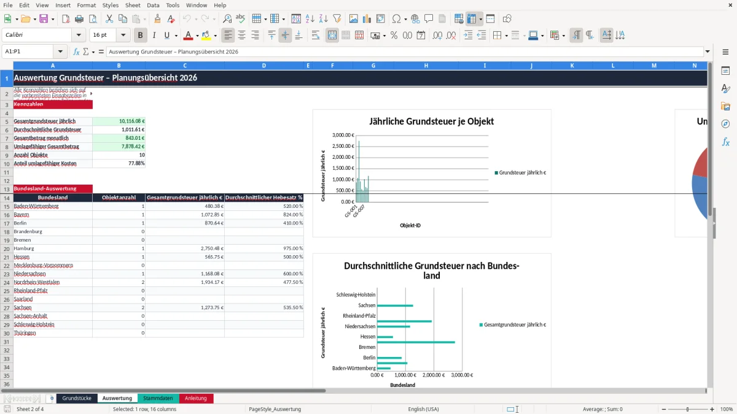Image resolution: width=737 pixels, height=414 pixels.
Task: Click the Function Wizard fx icon
Action: pos(77,52)
